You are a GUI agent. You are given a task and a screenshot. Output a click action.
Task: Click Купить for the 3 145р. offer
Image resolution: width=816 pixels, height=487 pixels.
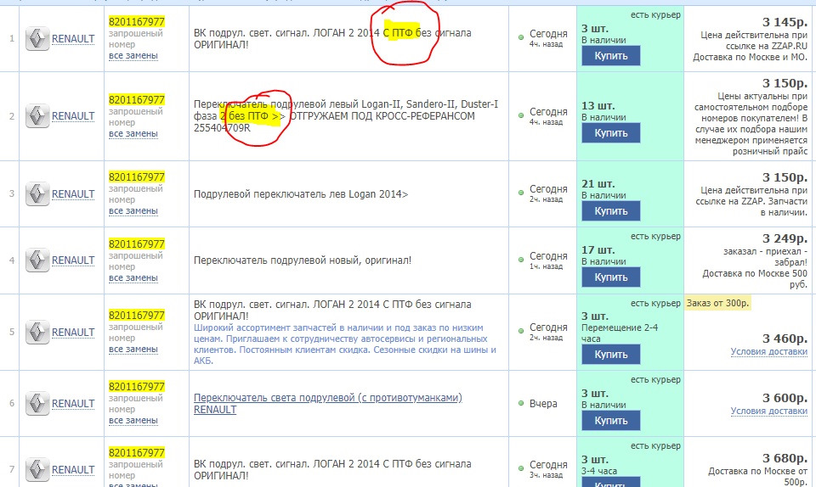[610, 55]
